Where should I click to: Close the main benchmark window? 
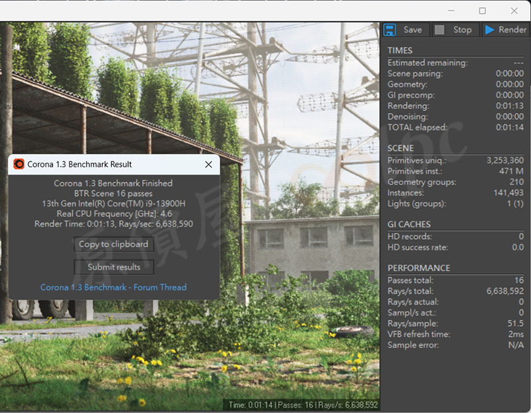click(x=514, y=11)
